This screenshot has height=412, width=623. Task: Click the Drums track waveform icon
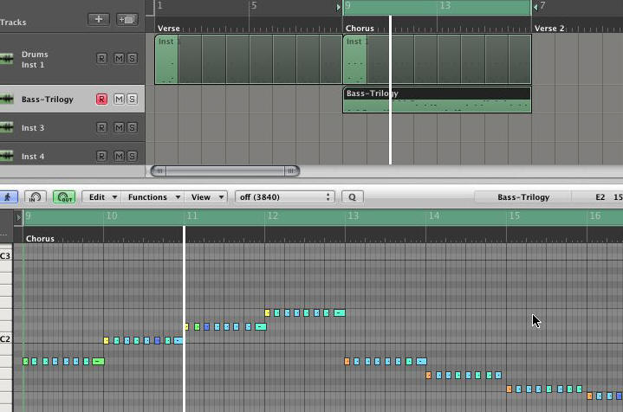[x=7, y=59]
